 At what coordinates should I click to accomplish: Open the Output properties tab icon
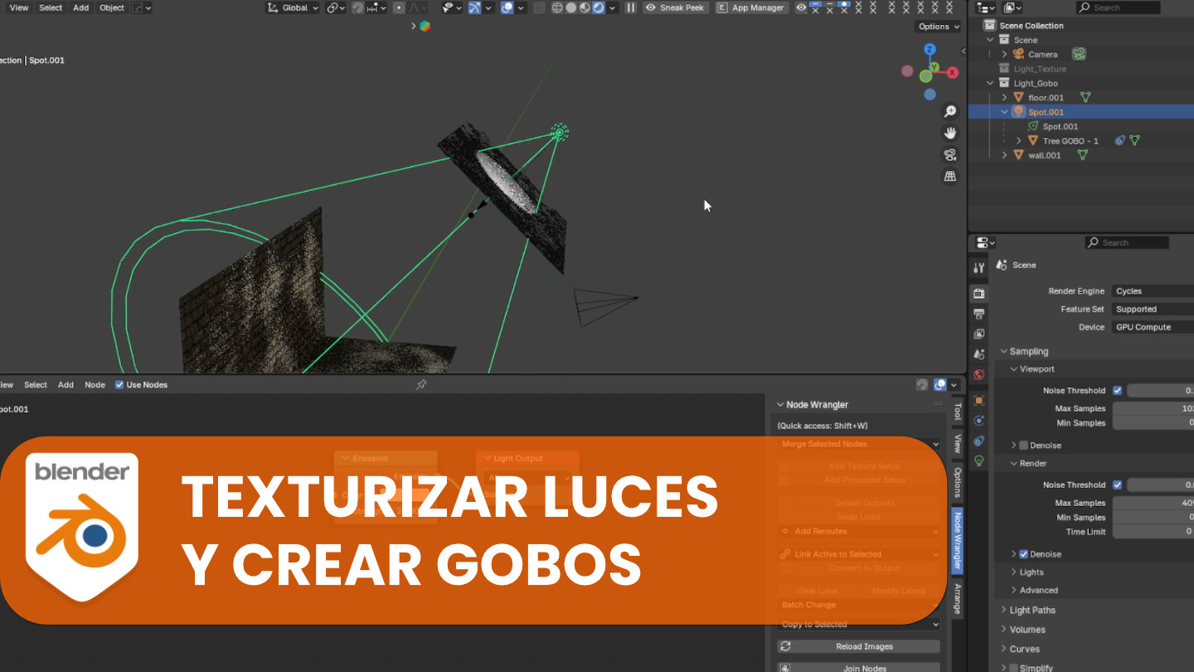coord(979,314)
